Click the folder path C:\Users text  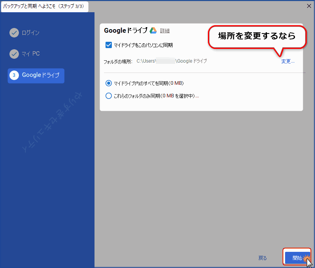pyautogui.click(x=172, y=61)
